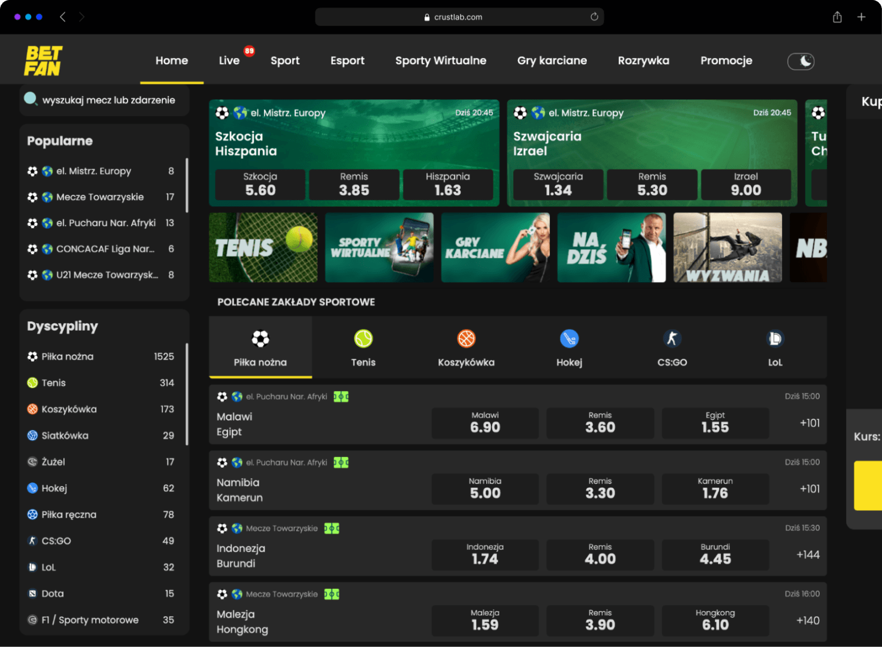Viewport: 882px width, 647px height.
Task: Select the LoL icon tab
Action: (x=775, y=339)
